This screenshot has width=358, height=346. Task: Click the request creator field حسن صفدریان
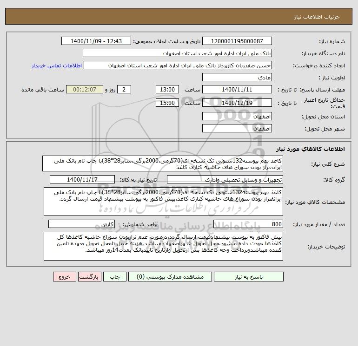178,65
